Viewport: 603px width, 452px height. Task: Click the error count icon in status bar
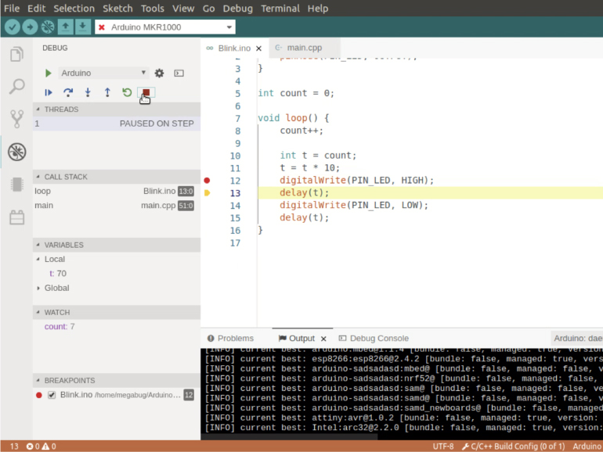tap(30, 447)
